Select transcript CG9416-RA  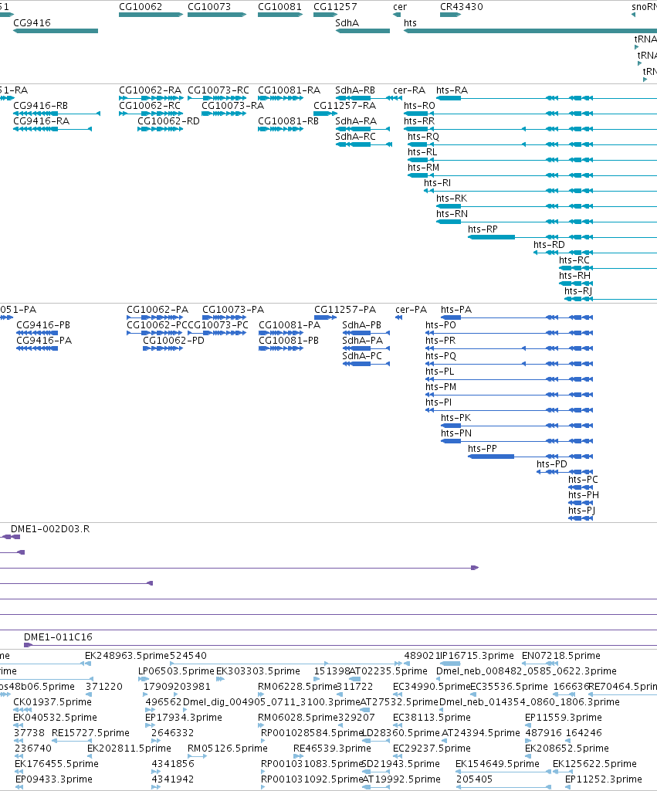tap(52, 129)
